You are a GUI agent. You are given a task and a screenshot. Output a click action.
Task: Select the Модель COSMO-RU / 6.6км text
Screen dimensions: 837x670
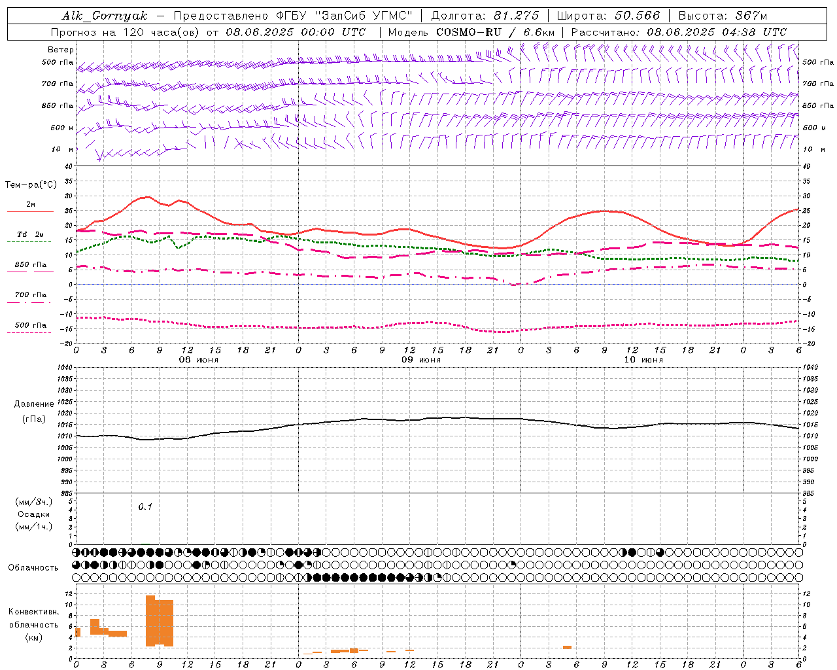(471, 32)
